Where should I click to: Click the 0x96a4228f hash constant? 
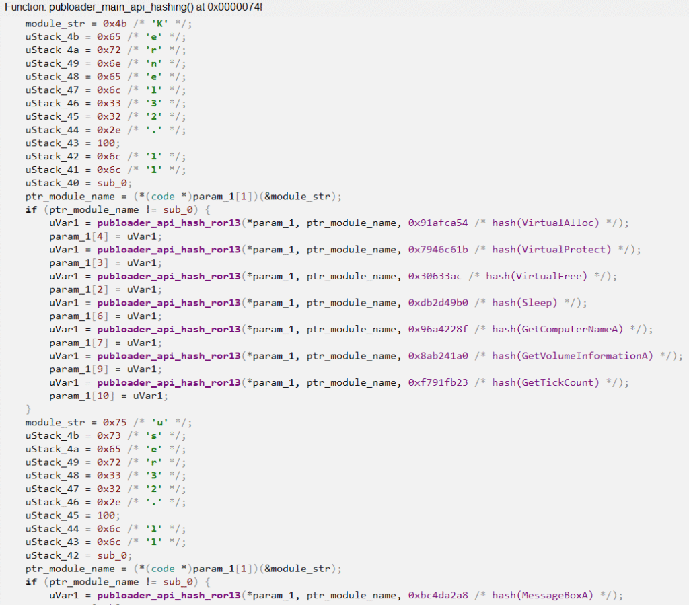click(x=438, y=329)
